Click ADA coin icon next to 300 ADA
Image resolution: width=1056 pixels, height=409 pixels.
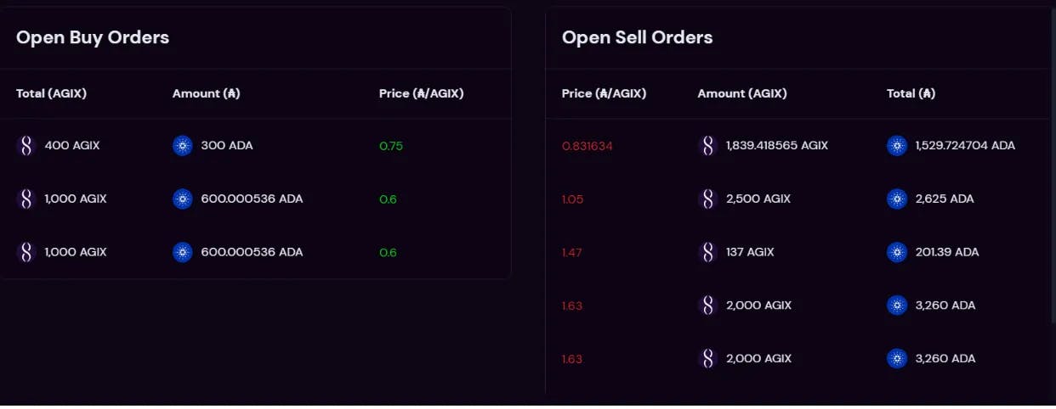pyautogui.click(x=183, y=146)
